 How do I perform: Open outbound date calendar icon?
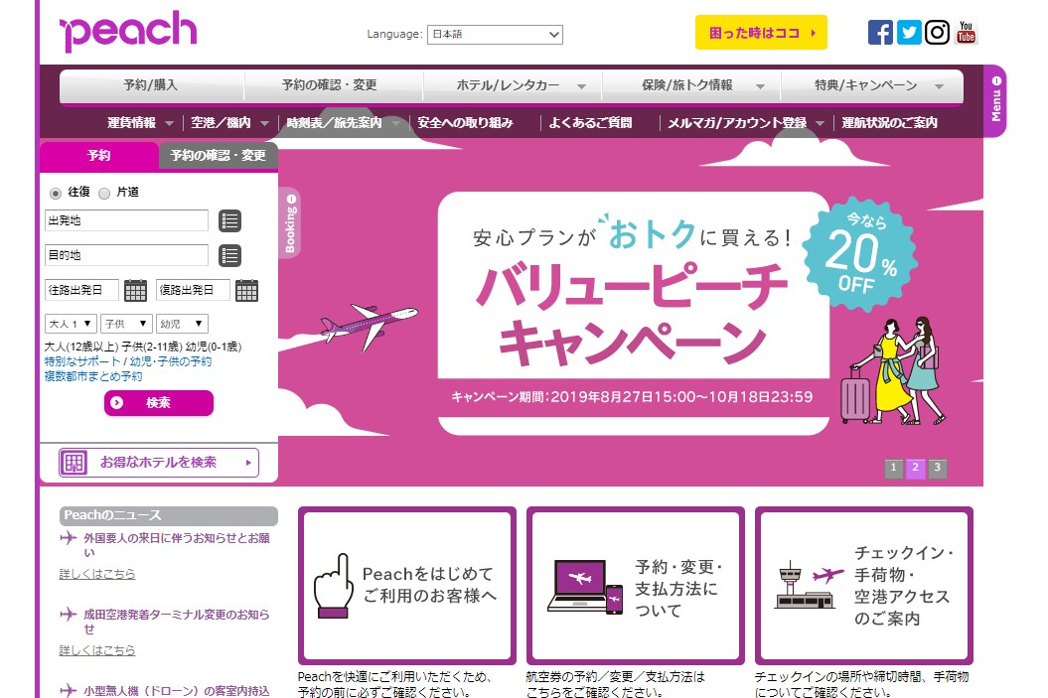pos(136,291)
